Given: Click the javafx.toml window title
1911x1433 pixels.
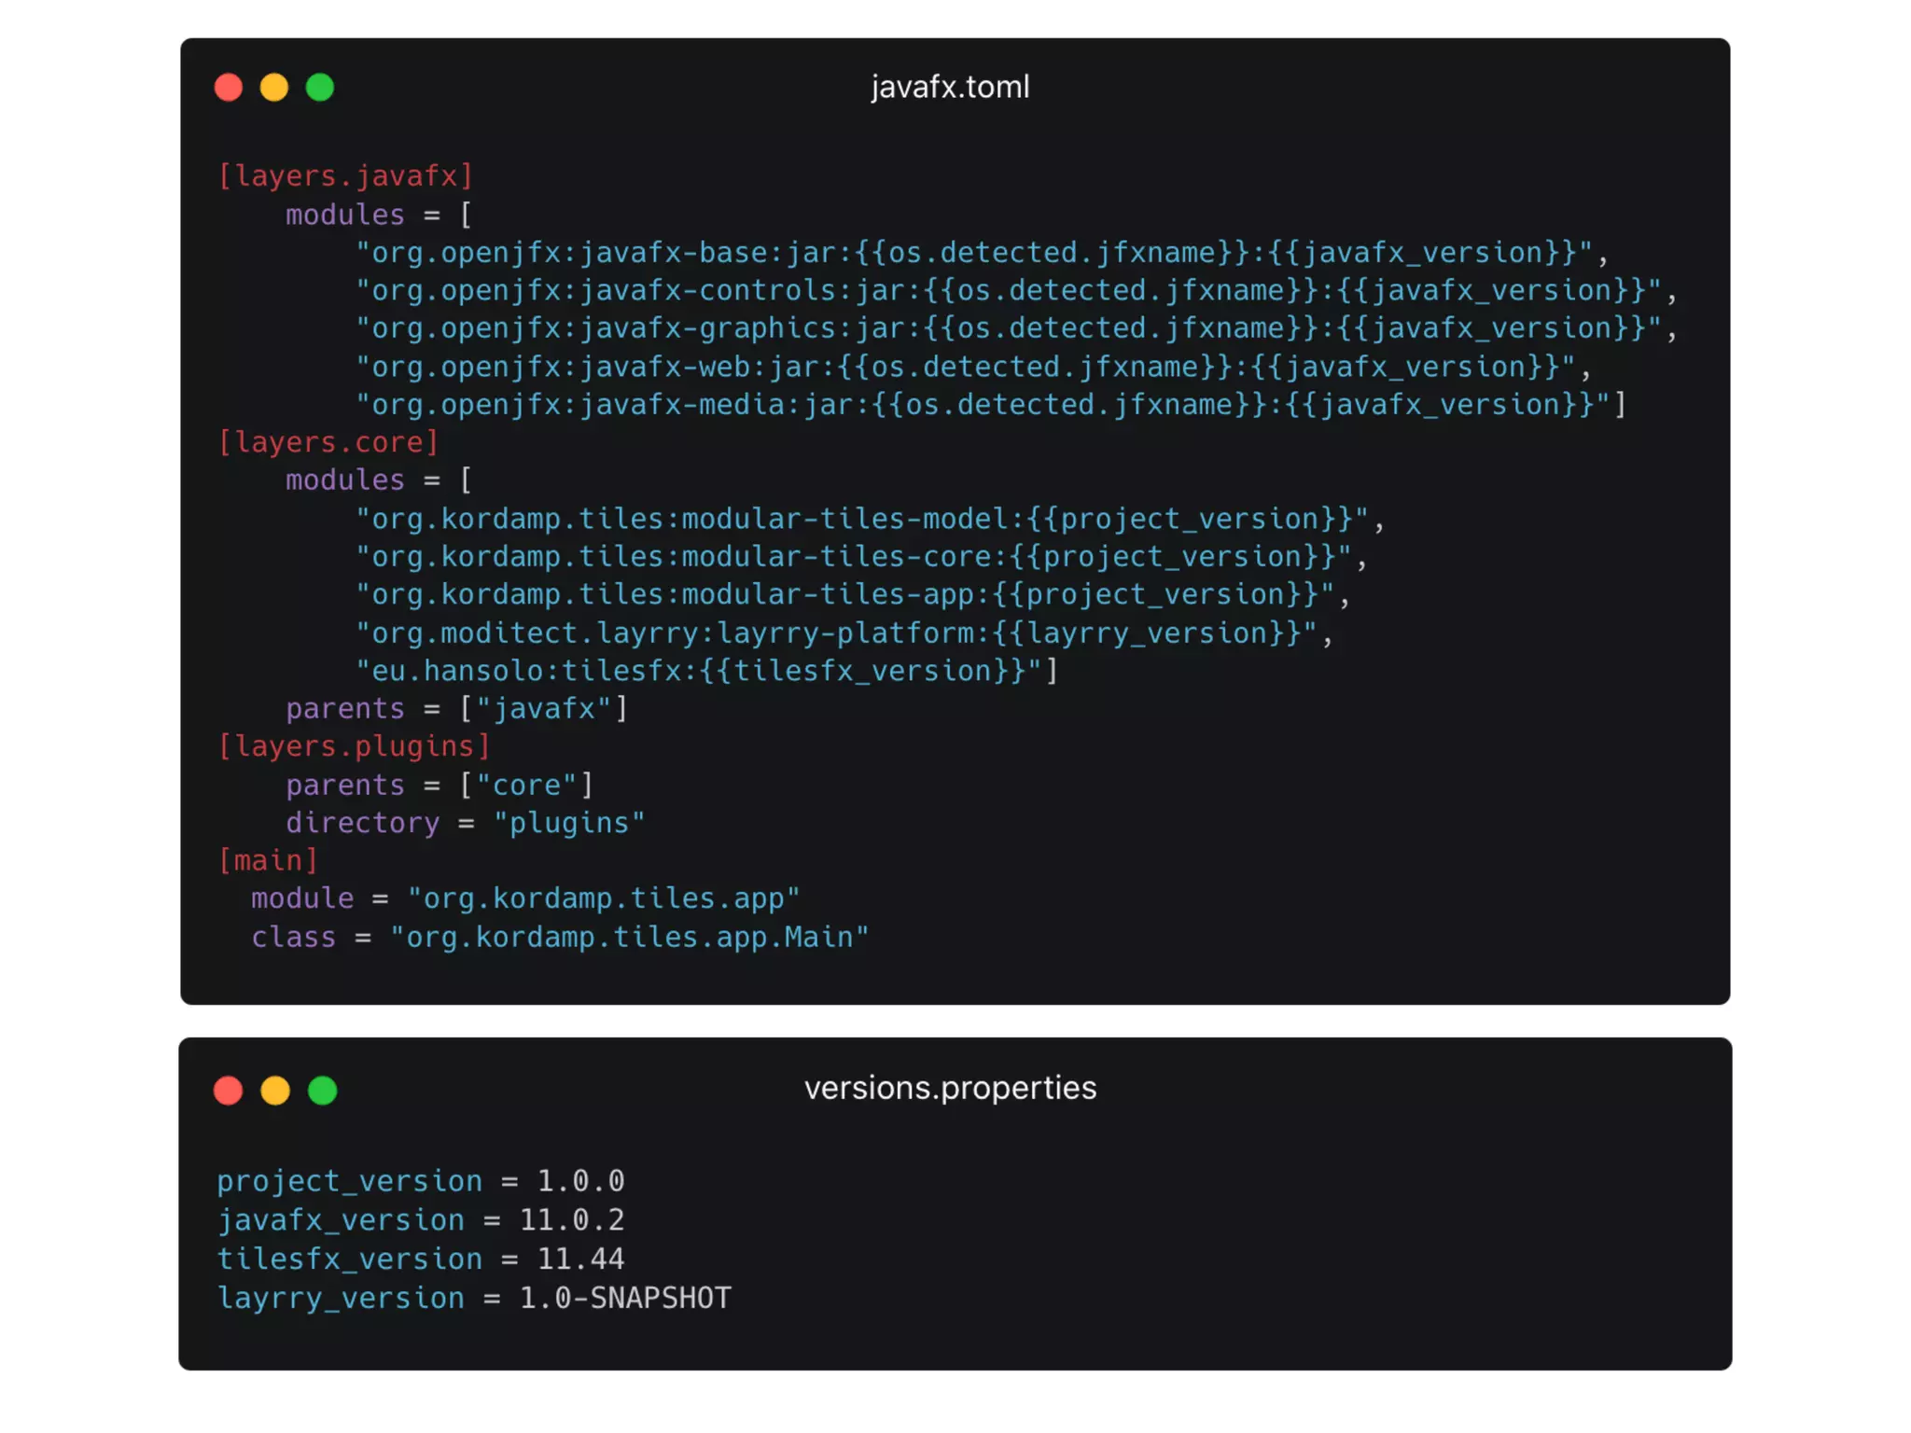Looking at the screenshot, I should click(950, 87).
